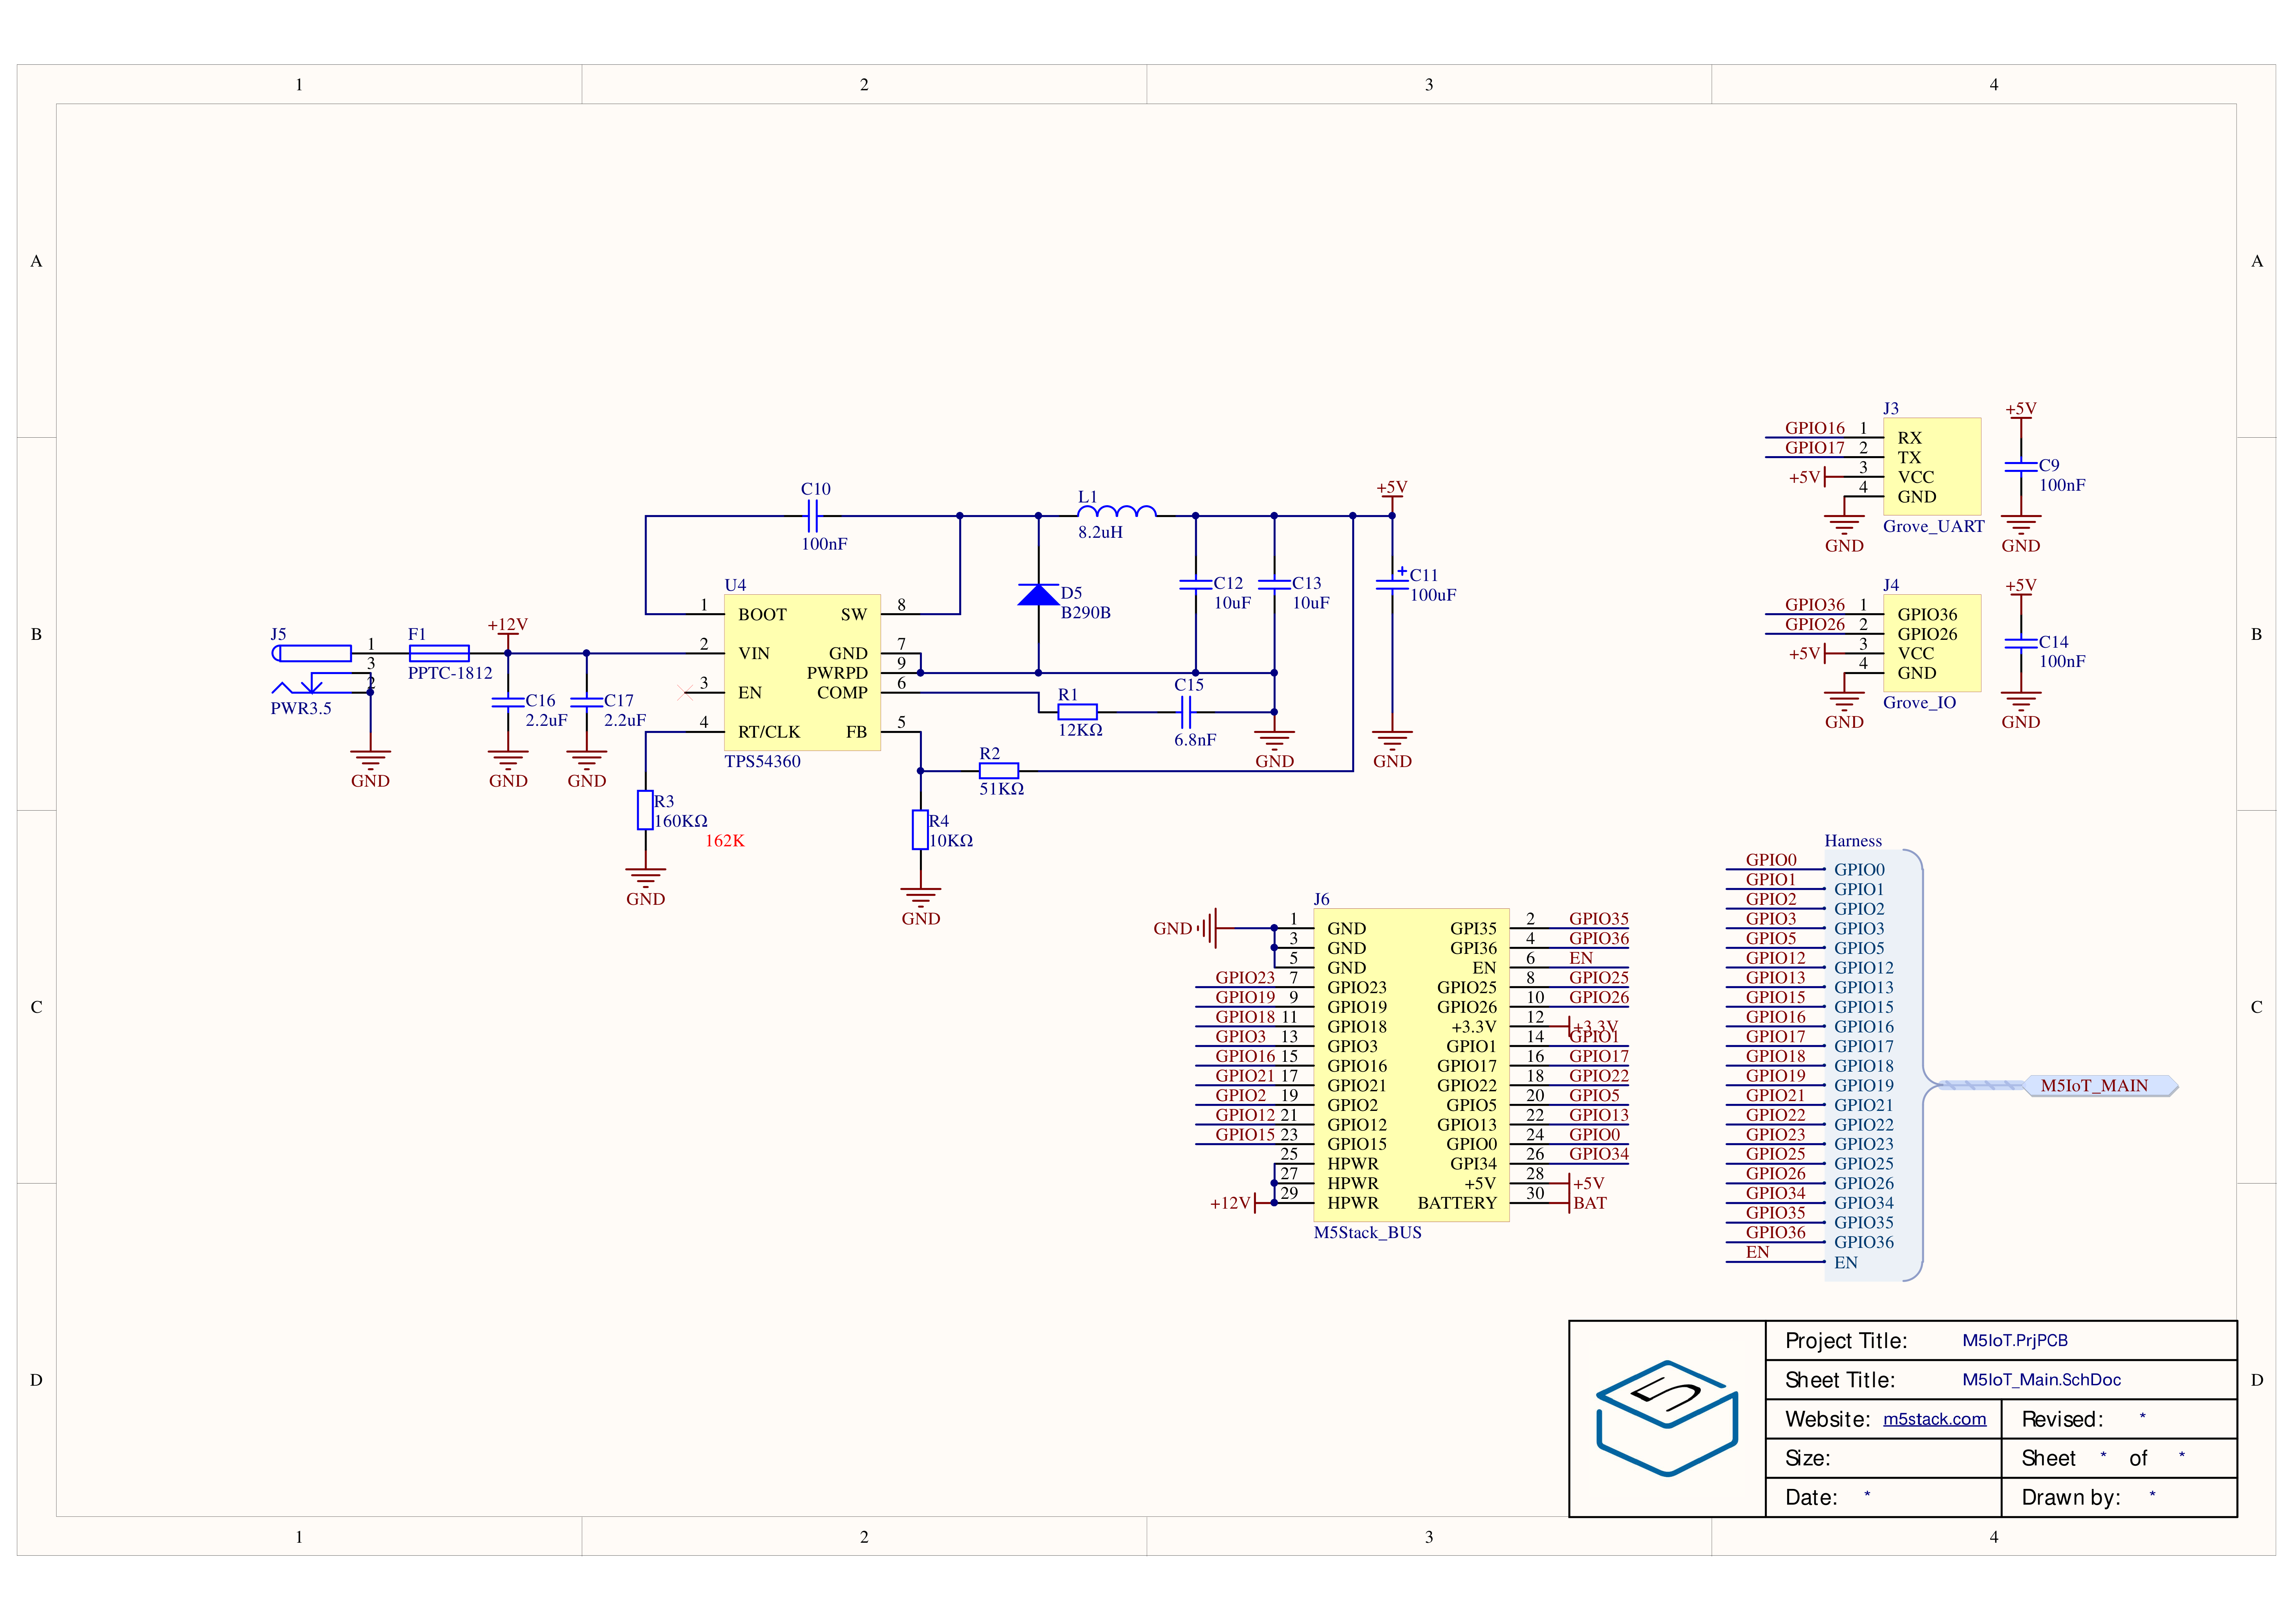
Task: Click the GPIO23 net label left of J6
Action: 1245,977
